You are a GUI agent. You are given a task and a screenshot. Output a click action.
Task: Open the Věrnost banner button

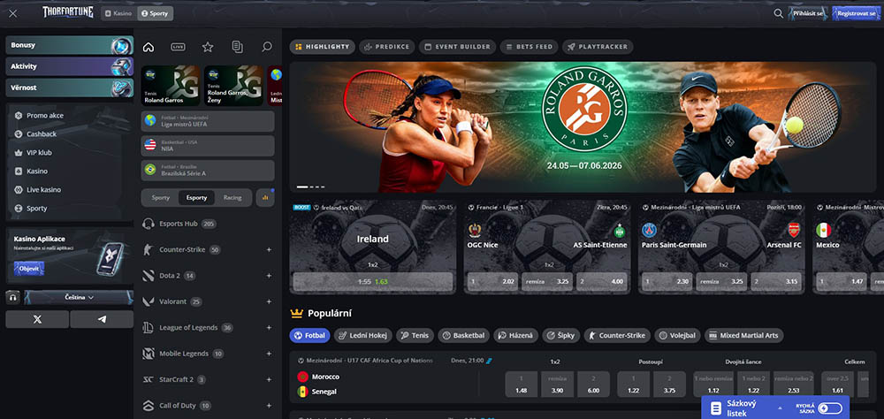pos(69,88)
